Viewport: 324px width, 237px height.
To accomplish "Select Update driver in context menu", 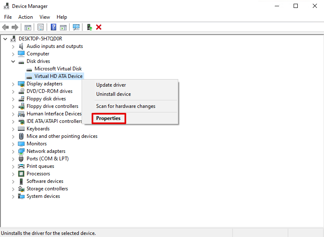I will [x=111, y=85].
